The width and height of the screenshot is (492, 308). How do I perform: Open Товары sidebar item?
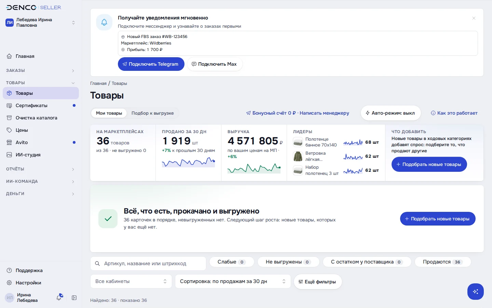coord(41,93)
